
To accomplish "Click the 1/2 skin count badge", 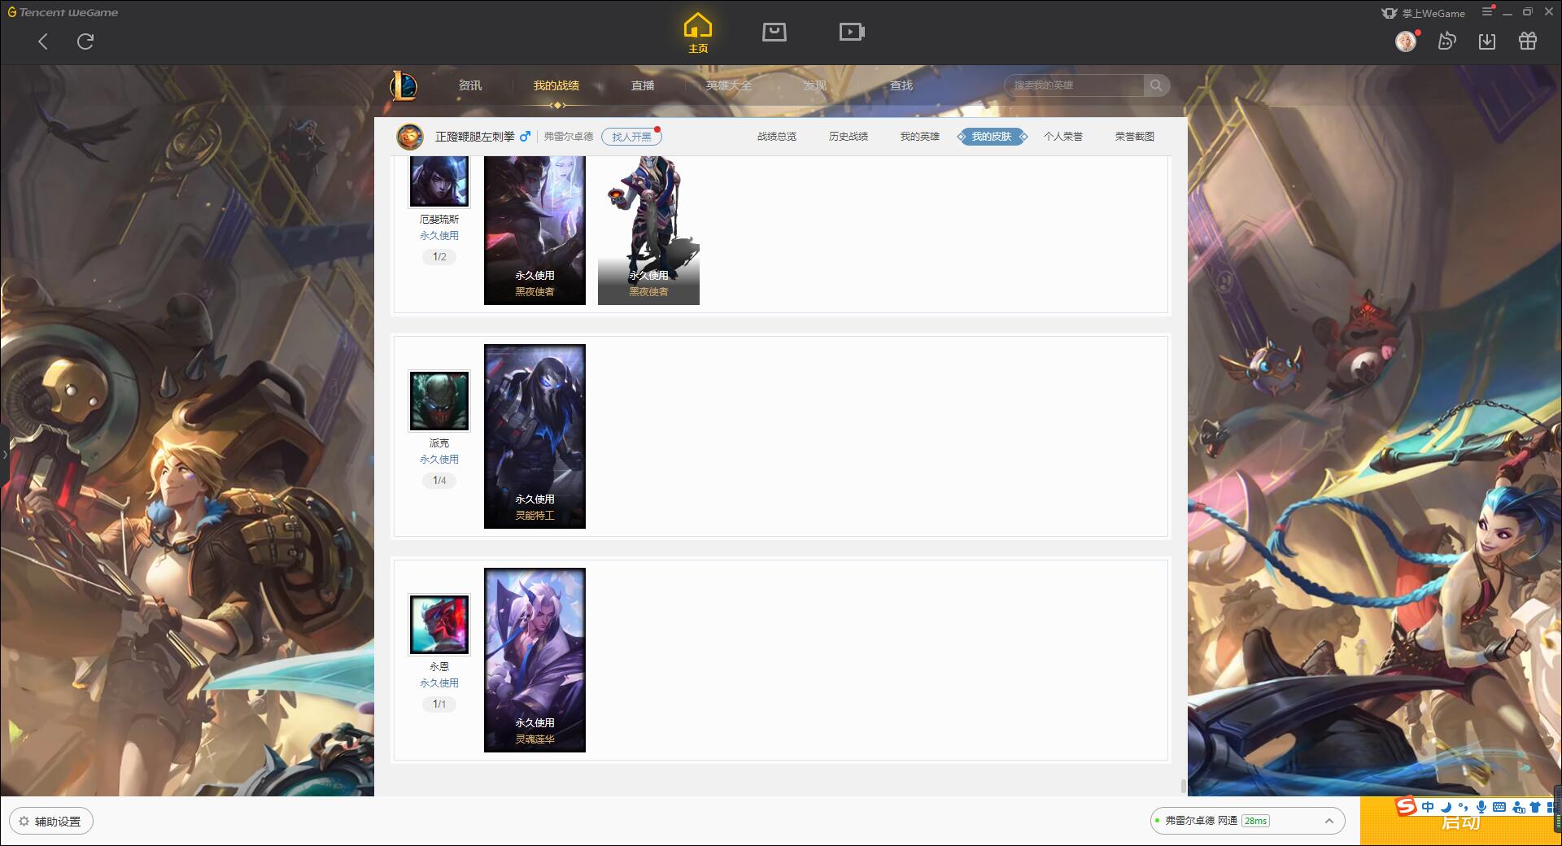I will pos(439,257).
